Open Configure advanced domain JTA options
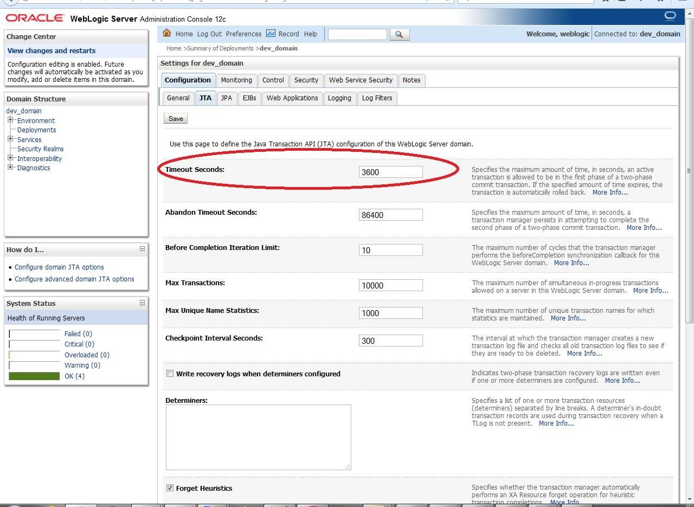Viewport: 694px width, 507px height. coord(74,279)
